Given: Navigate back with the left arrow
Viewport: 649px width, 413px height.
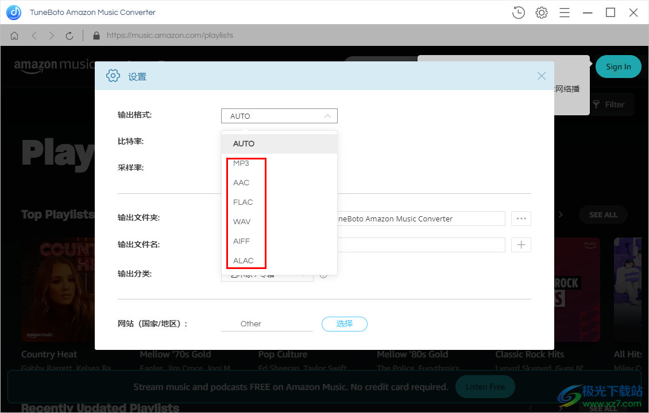Looking at the screenshot, I should click(x=34, y=36).
